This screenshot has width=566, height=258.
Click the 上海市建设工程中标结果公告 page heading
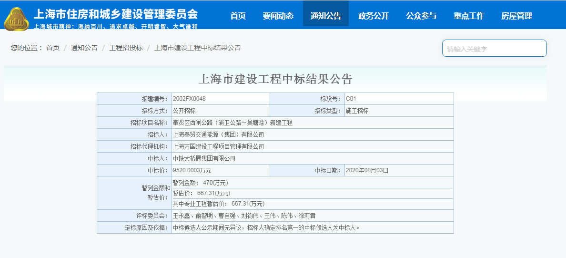pyautogui.click(x=275, y=79)
